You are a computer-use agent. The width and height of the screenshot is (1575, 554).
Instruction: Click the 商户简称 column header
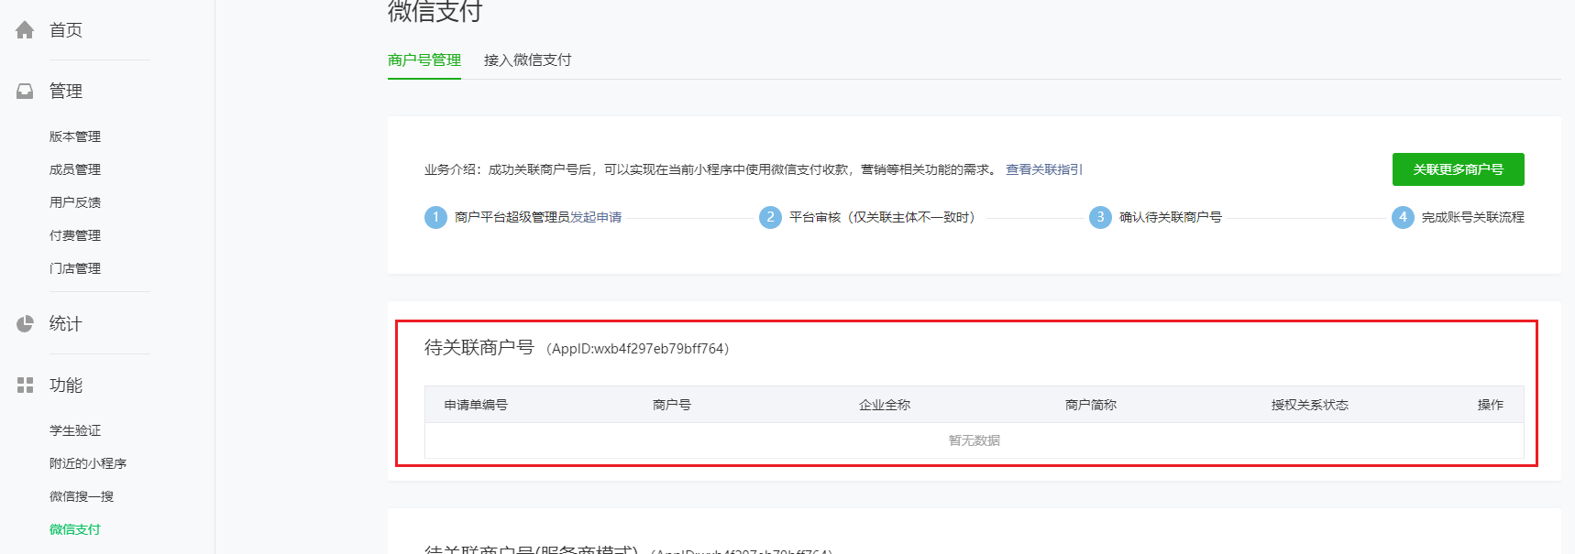[x=1091, y=405]
